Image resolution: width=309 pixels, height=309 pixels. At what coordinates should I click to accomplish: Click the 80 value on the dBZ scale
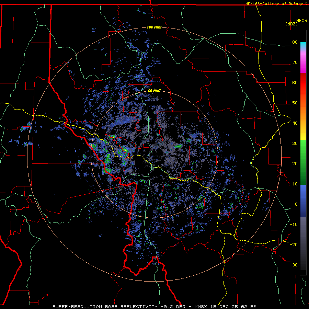coord(295,42)
